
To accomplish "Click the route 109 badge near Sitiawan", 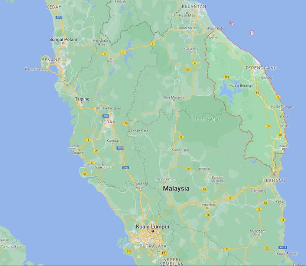I will point(95,151).
